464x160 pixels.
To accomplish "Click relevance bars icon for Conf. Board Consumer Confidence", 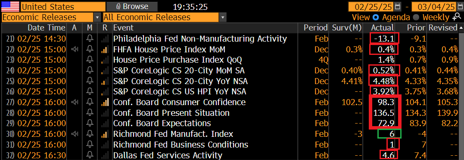I will coord(105,103).
